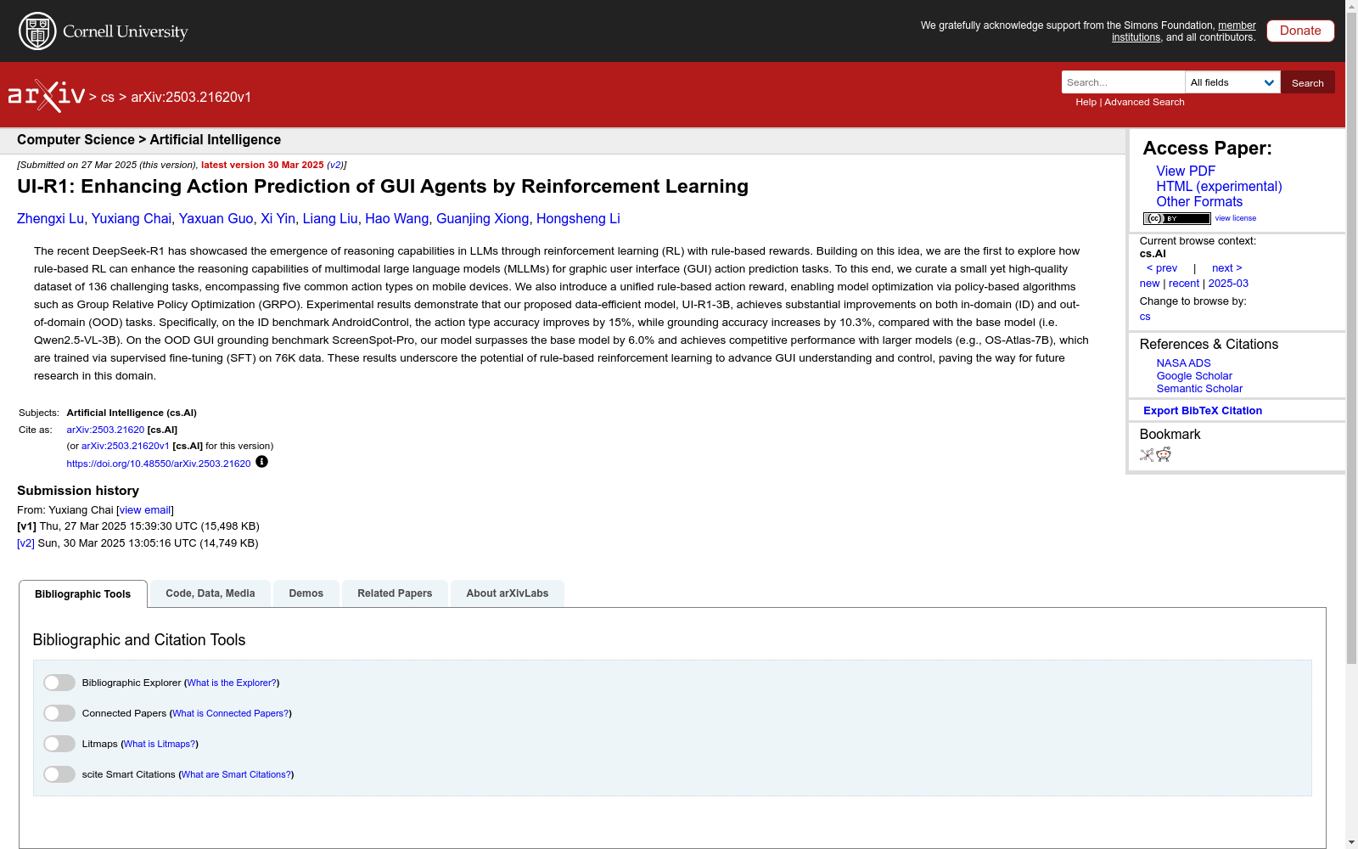Image resolution: width=1358 pixels, height=849 pixels.
Task: Click the Search button
Action: click(1308, 82)
